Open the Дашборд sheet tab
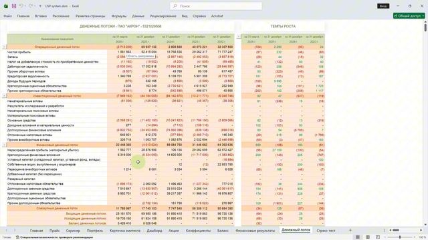The image size is (428, 240). (x=154, y=231)
